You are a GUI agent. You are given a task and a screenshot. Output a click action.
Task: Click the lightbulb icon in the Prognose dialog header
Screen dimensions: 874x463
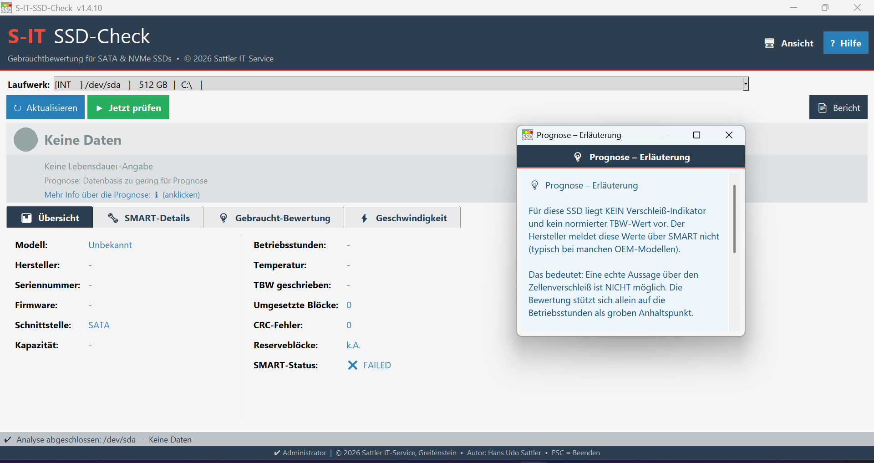click(x=578, y=157)
